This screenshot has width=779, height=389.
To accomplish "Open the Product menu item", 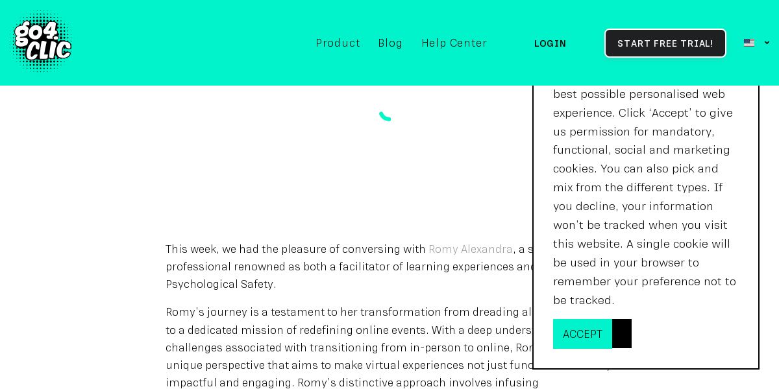I will 338,43.
